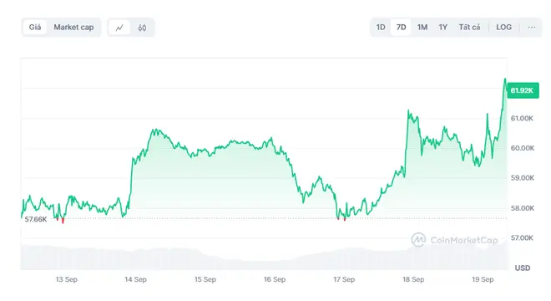Select the Giá price tab
This screenshot has height=301, width=551.
[35, 27]
